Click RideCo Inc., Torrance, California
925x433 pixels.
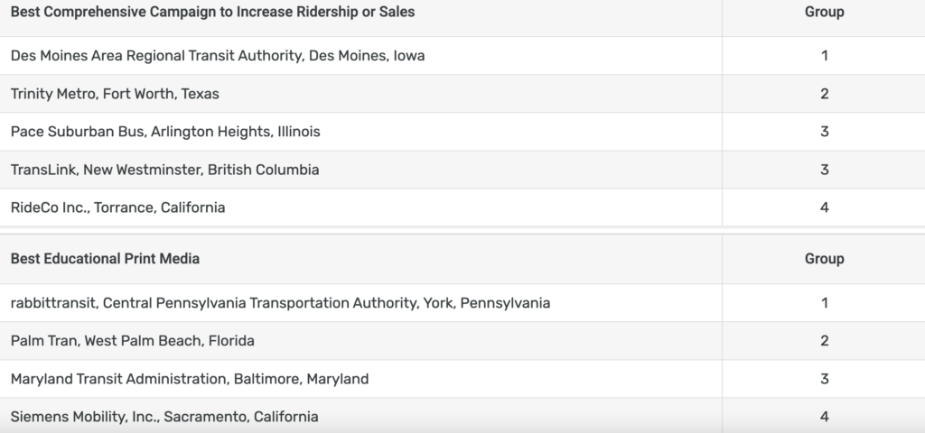coord(117,207)
